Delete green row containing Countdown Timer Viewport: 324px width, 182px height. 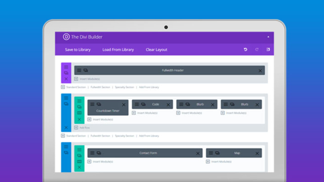pyautogui.click(x=79, y=119)
